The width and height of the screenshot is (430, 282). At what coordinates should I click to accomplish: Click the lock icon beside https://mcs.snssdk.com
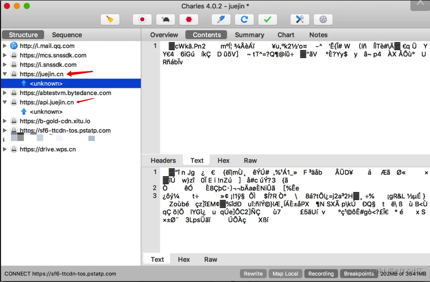click(x=14, y=55)
